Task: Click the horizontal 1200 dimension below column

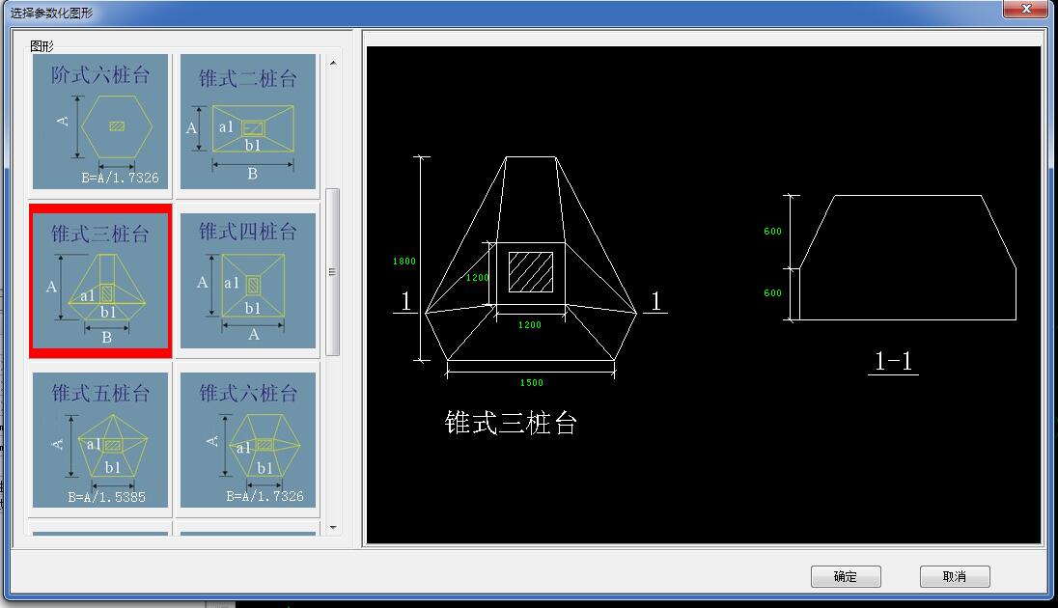Action: 530,324
